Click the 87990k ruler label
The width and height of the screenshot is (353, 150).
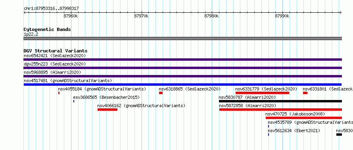click(282, 16)
